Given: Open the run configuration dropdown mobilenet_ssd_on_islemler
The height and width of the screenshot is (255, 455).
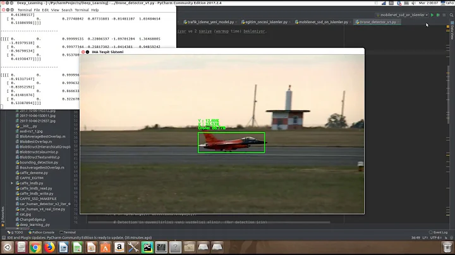Looking at the screenshot, I should coord(402,15).
